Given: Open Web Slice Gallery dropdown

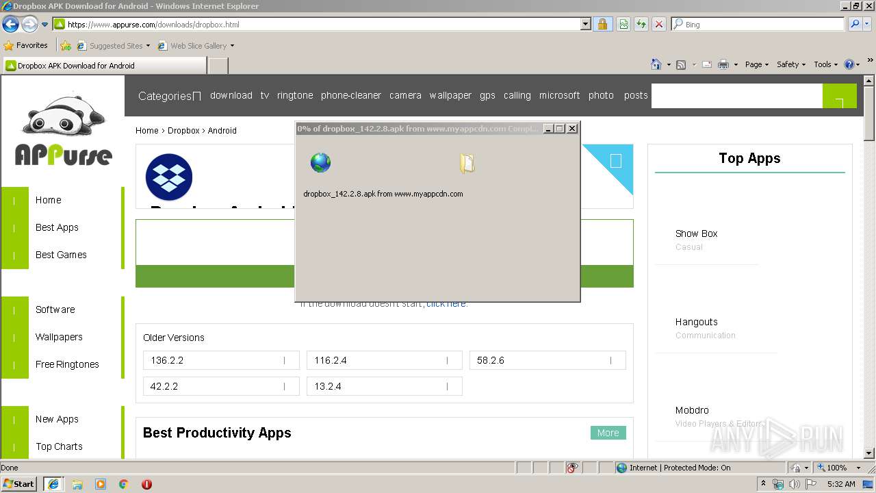Looking at the screenshot, I should (x=196, y=46).
